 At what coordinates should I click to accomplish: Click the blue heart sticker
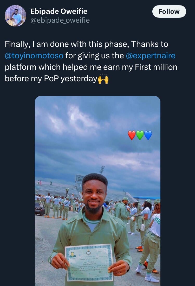(x=148, y=135)
